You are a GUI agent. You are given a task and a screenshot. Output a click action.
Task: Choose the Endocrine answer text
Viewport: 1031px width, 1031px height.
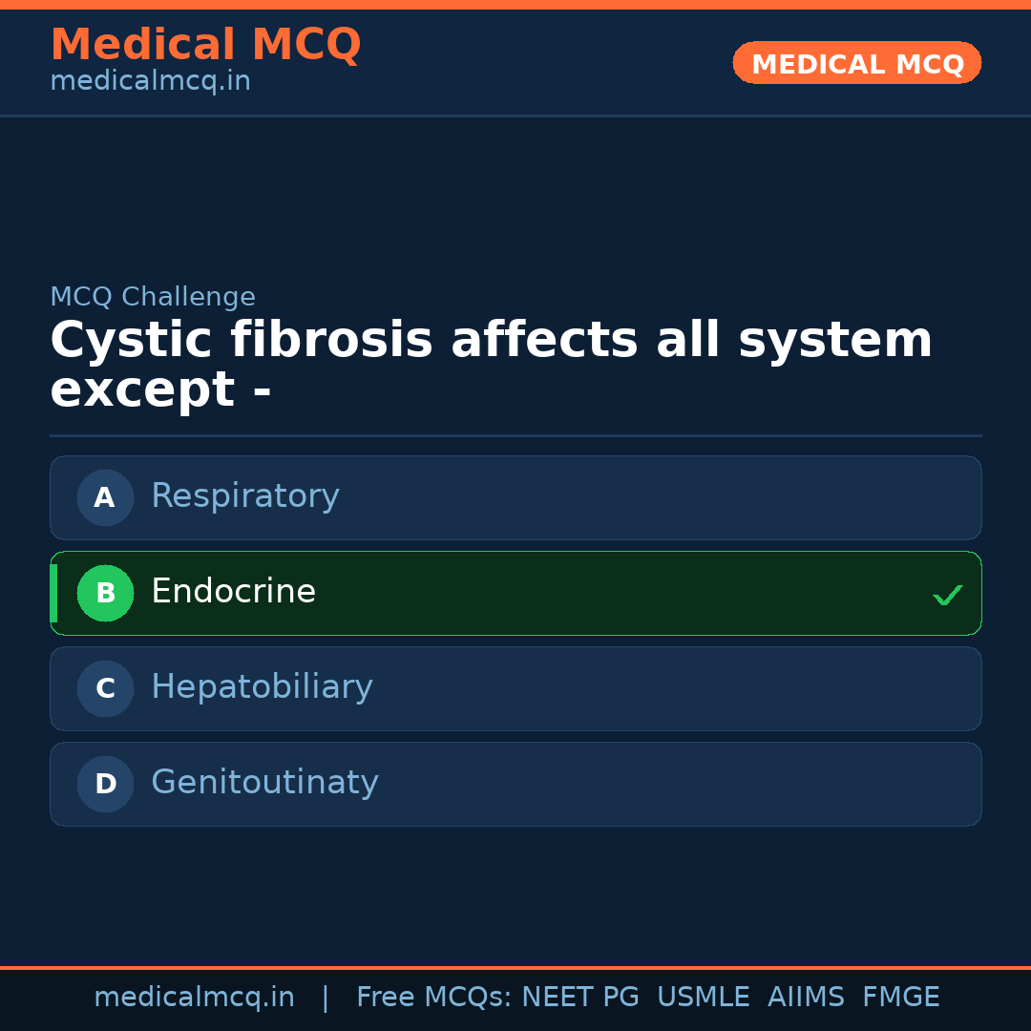pyautogui.click(x=233, y=592)
